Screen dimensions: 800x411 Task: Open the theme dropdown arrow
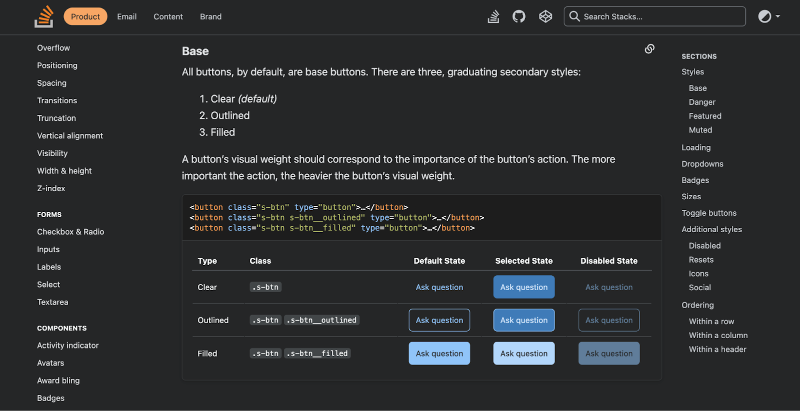(778, 16)
